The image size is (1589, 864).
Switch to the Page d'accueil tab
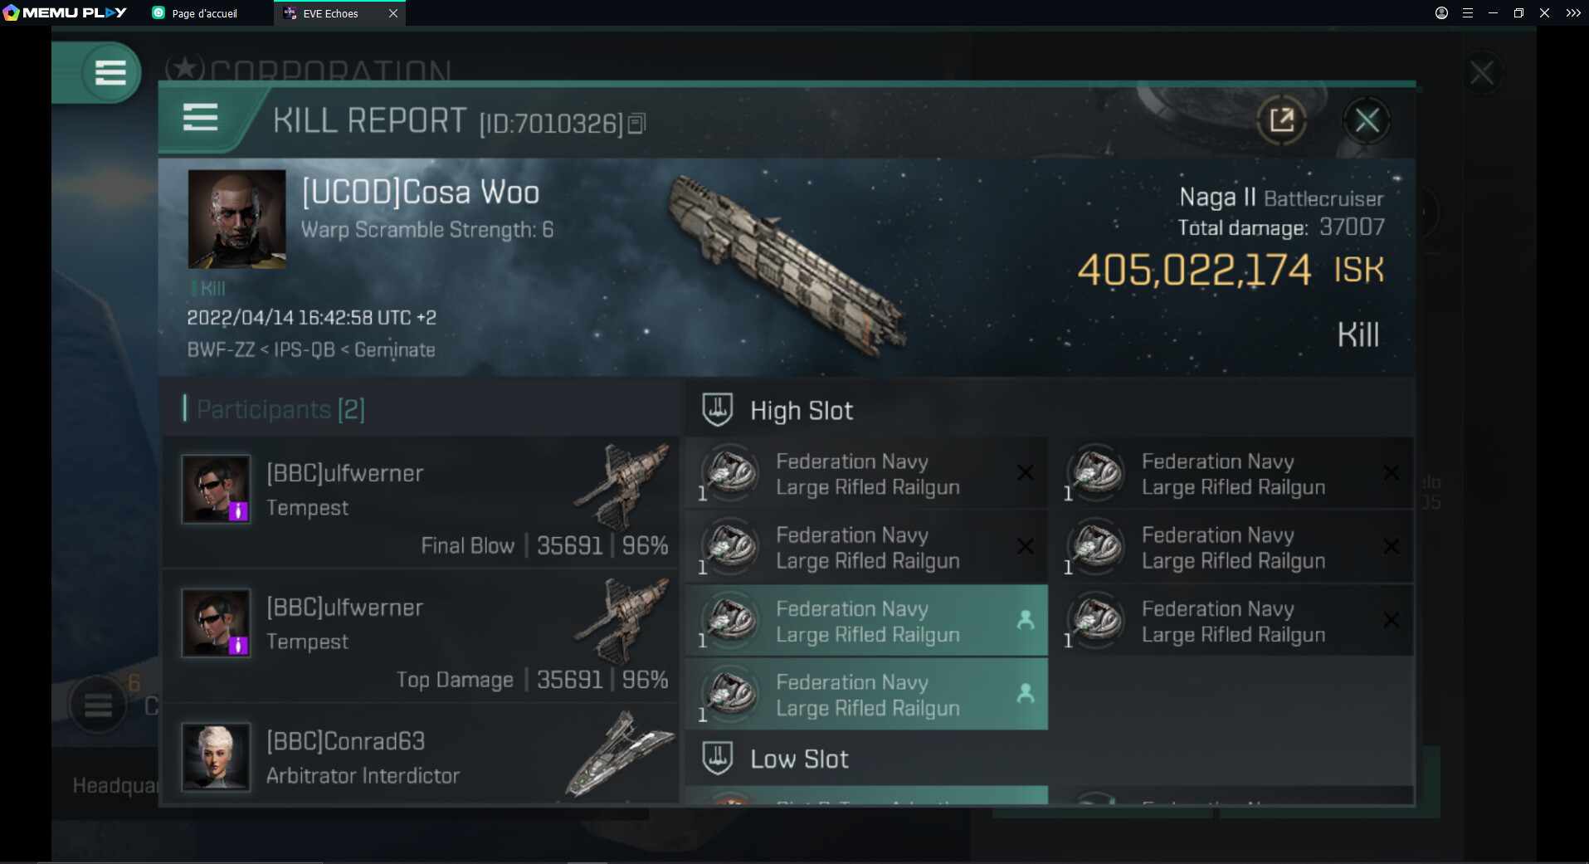(204, 13)
